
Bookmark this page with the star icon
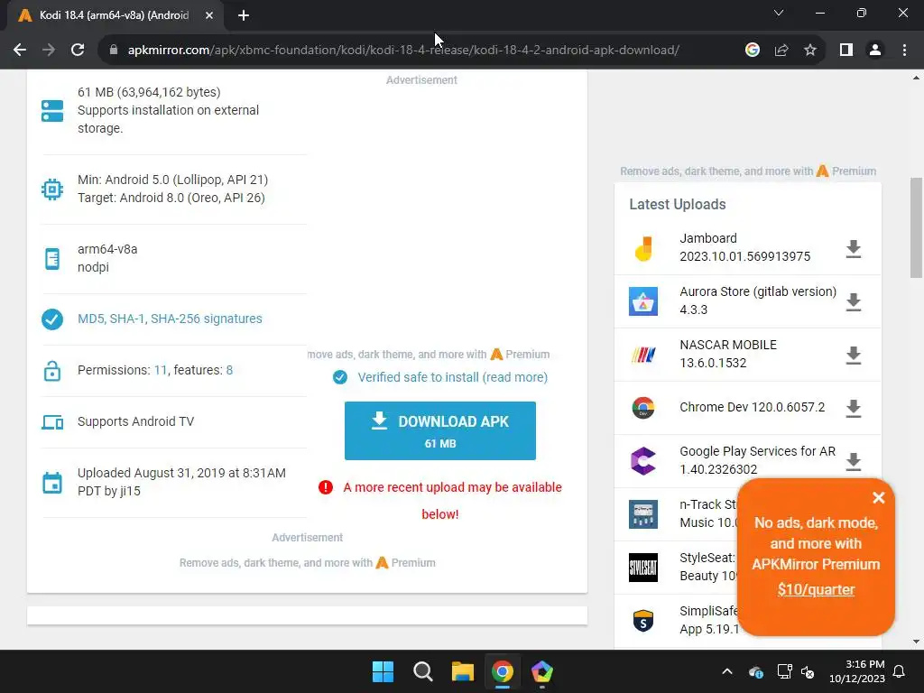coord(810,51)
